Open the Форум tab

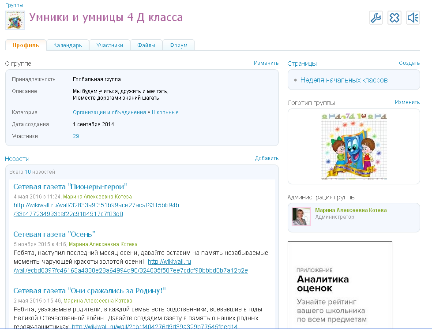pos(178,45)
